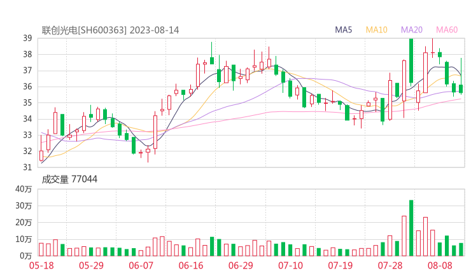
Task: Click volume axis label 30万
Action: 24,206
